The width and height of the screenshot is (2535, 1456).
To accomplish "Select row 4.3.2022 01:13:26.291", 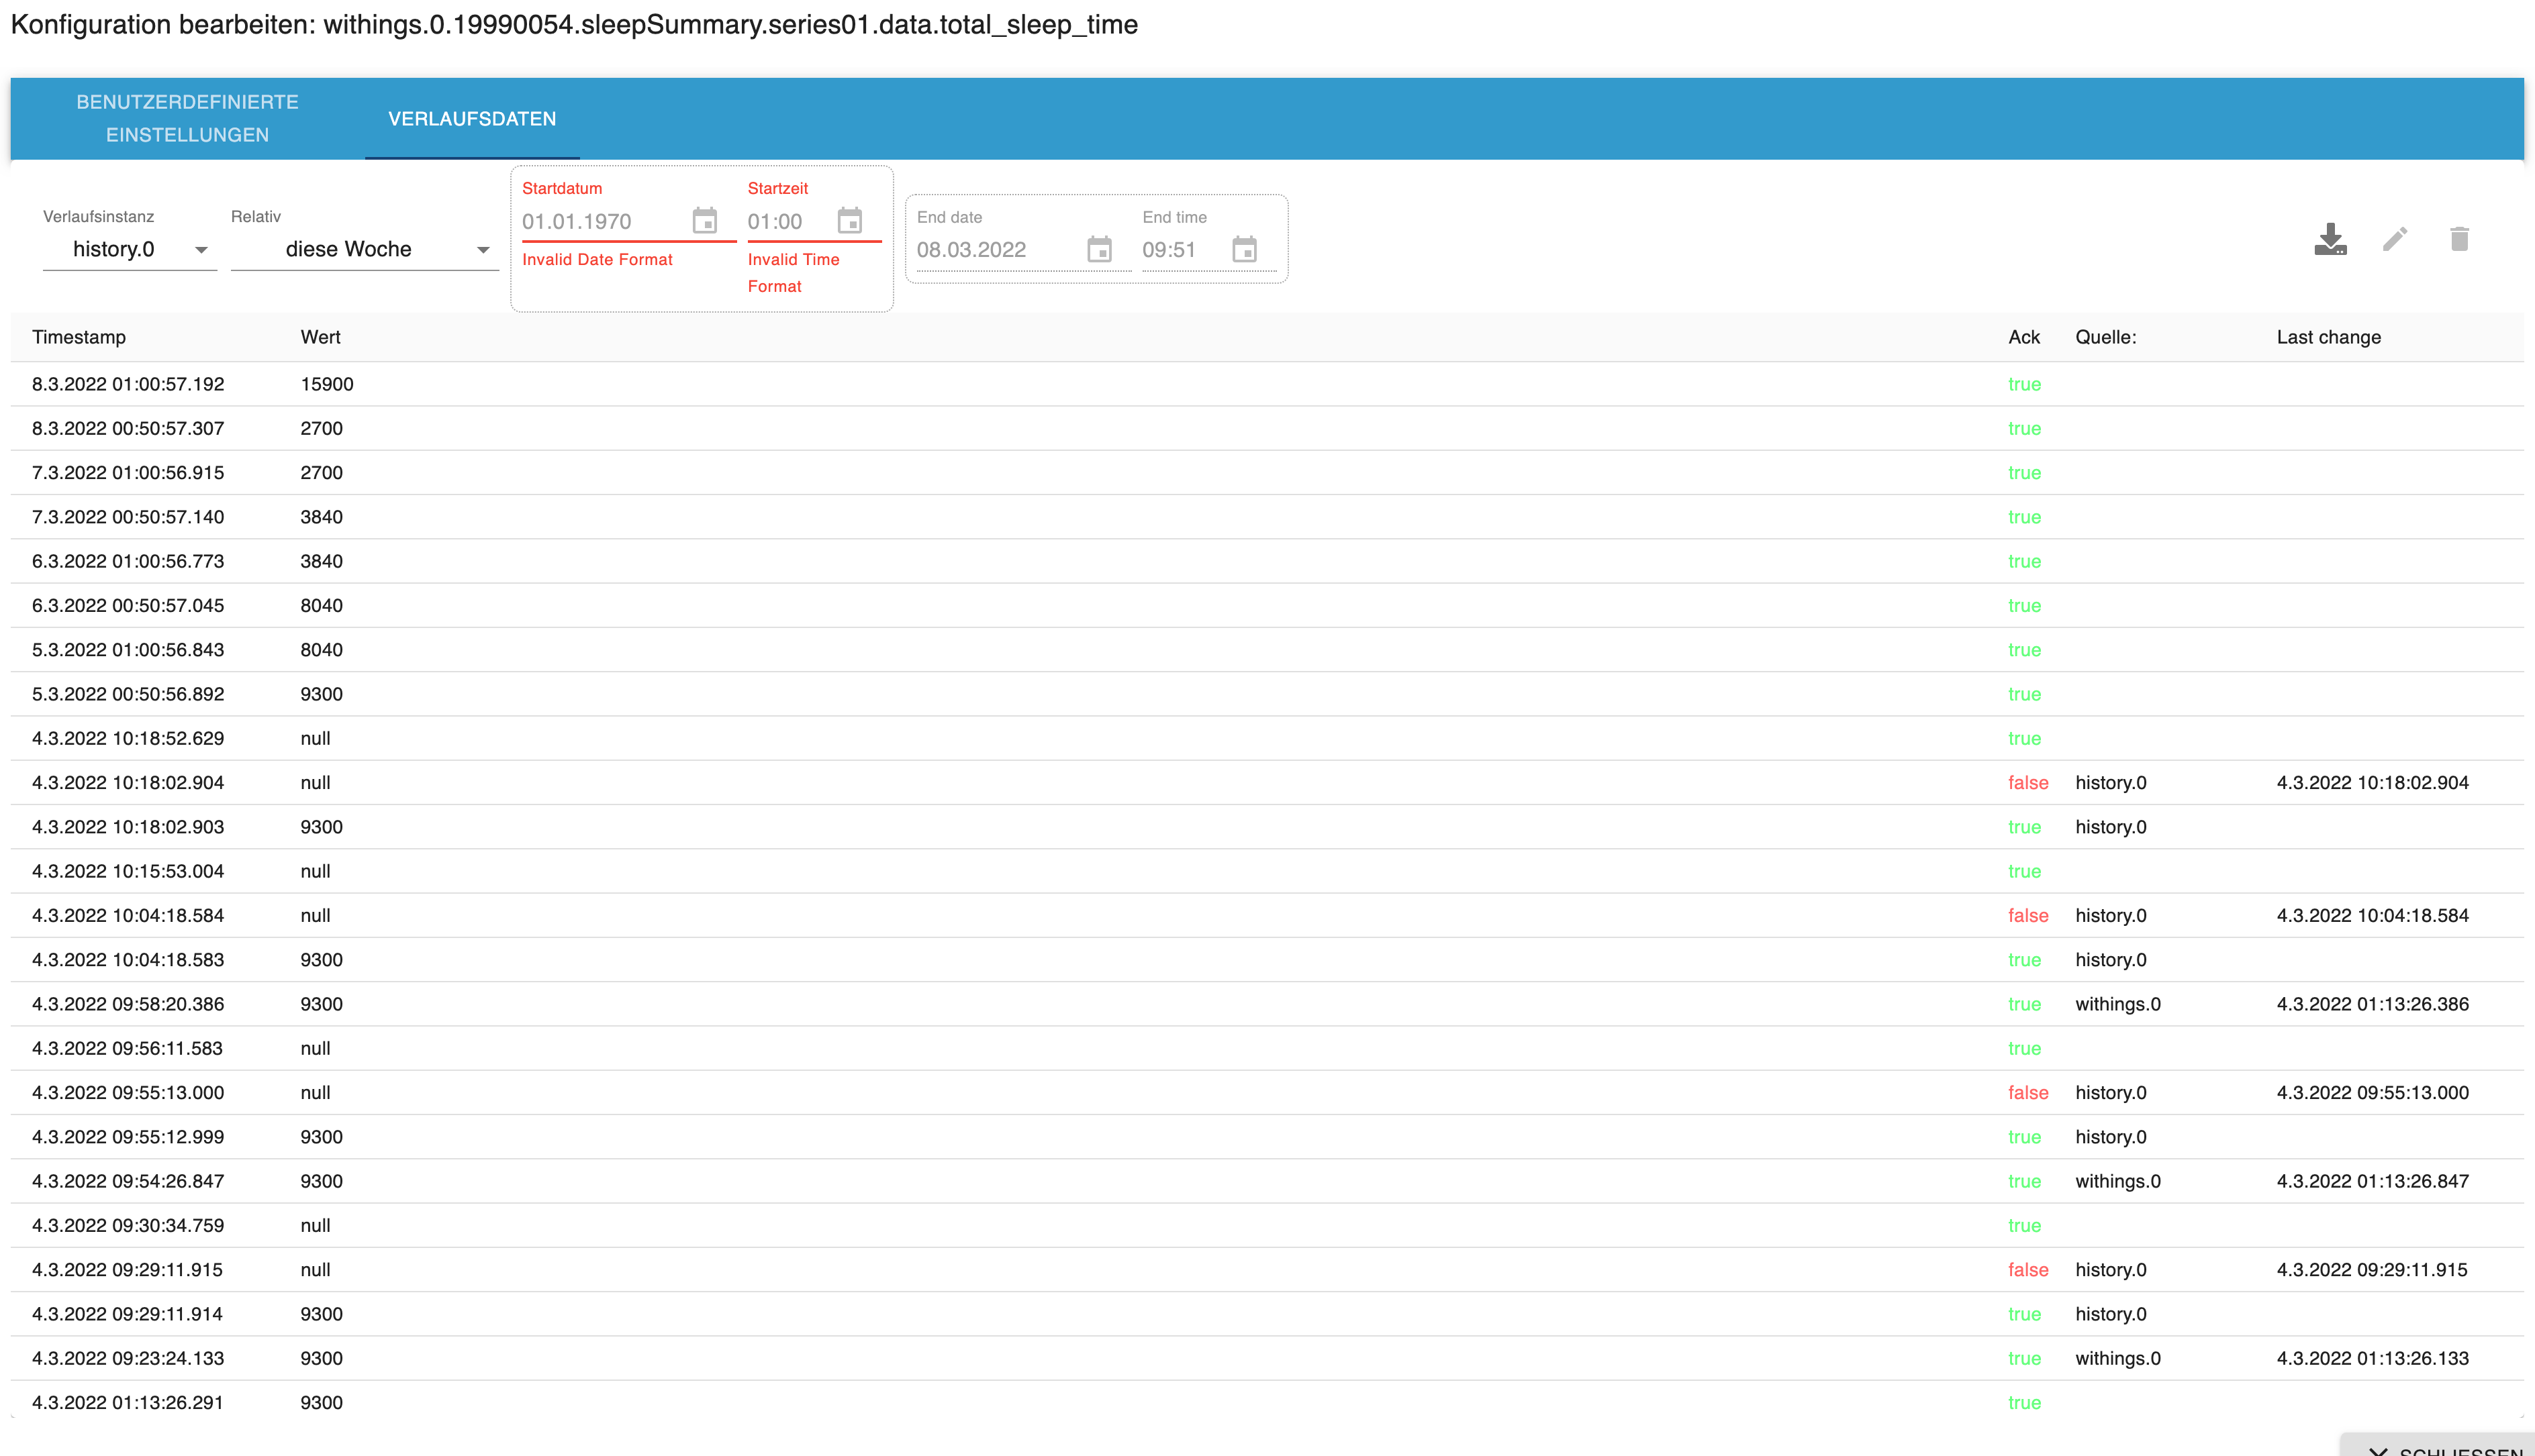I will tap(1267, 1402).
